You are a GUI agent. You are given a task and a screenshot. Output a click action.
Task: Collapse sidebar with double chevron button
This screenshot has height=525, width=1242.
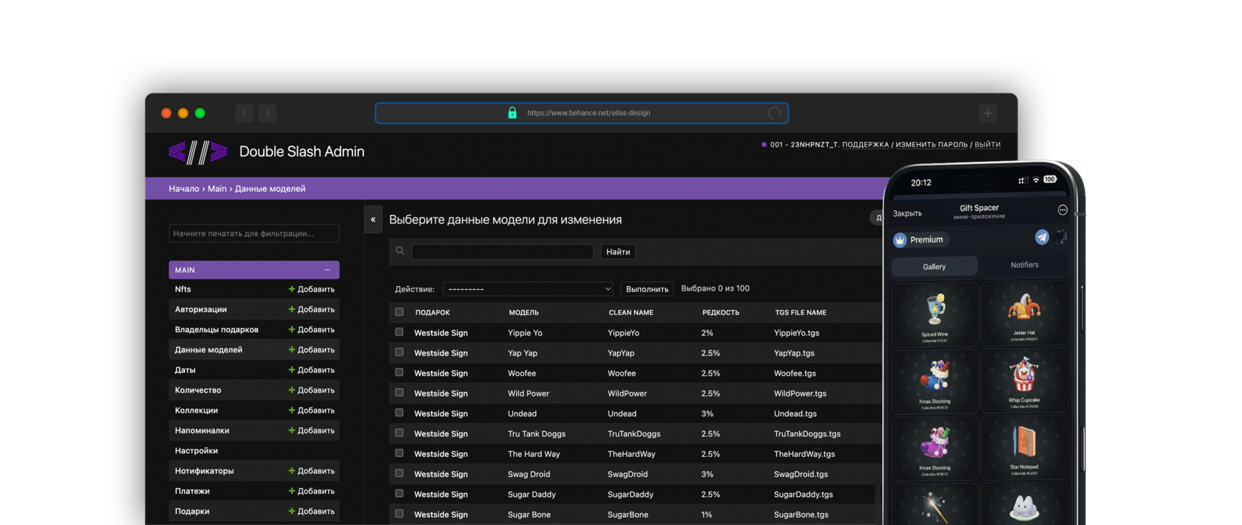tap(373, 220)
